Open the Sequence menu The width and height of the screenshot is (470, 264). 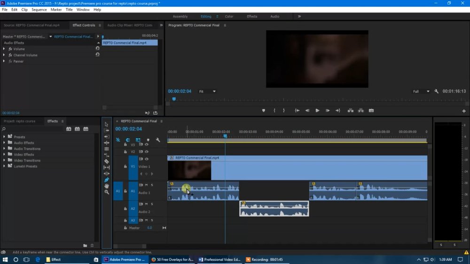39,9
